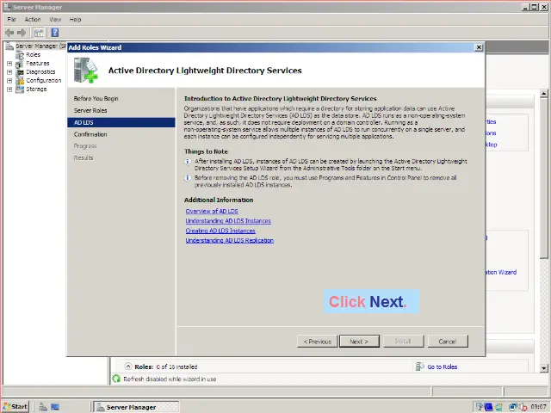Click the blue Help toolbar icon

[54, 33]
